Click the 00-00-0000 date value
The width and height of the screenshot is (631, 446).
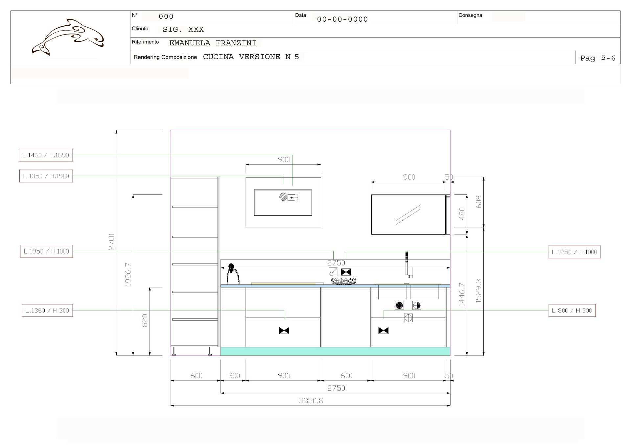point(342,19)
